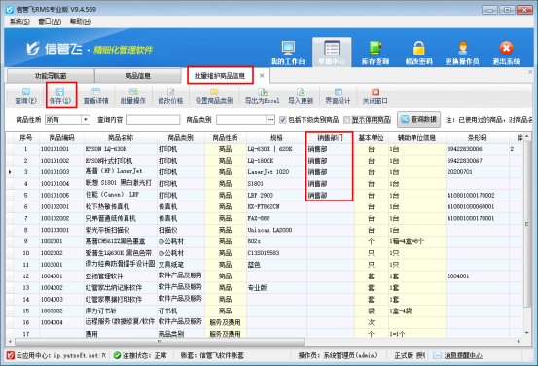Click 导出为Excel toolbar icon
This screenshot has width=538, height=366.
tap(263, 91)
